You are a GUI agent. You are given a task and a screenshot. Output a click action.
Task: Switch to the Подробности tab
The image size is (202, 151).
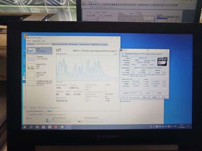(95, 44)
